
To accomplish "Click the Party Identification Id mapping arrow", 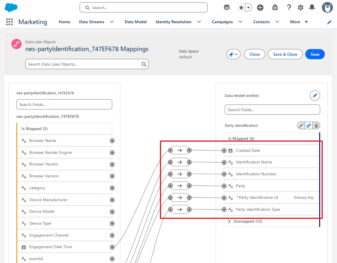I will pos(180,197).
